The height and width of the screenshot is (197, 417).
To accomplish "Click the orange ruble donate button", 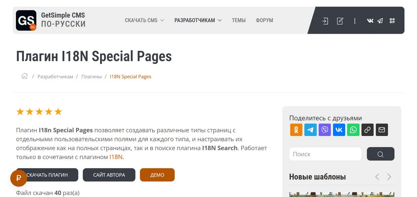I will coord(19,178).
